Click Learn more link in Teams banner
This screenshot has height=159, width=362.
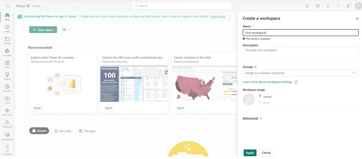[217, 16]
